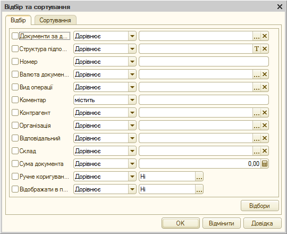Tick the Номер filter checkbox

[15, 62]
